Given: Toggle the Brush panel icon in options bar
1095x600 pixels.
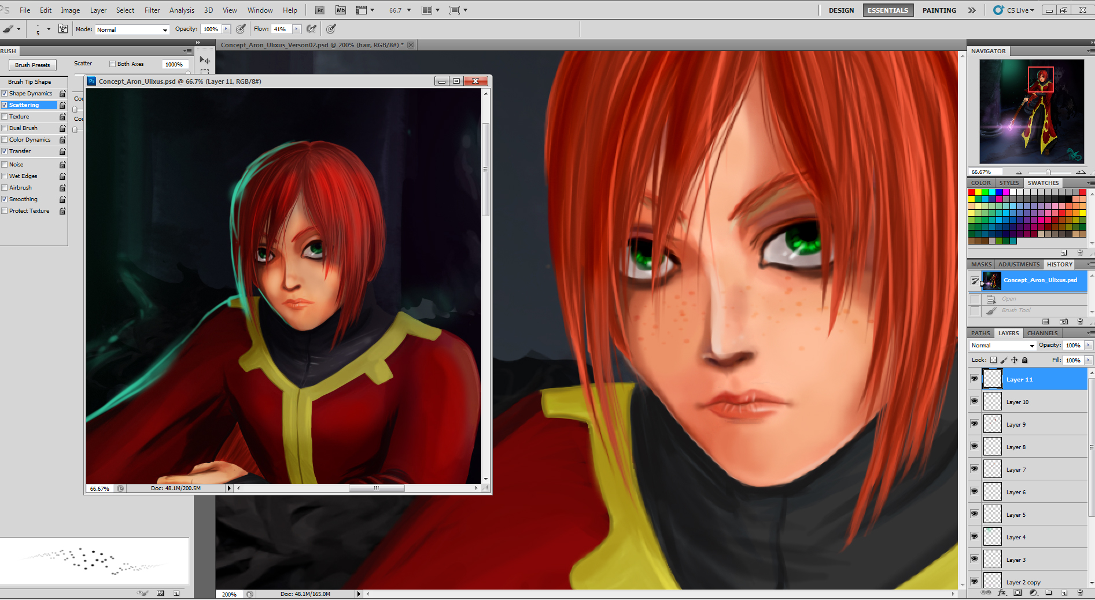Looking at the screenshot, I should pyautogui.click(x=63, y=29).
